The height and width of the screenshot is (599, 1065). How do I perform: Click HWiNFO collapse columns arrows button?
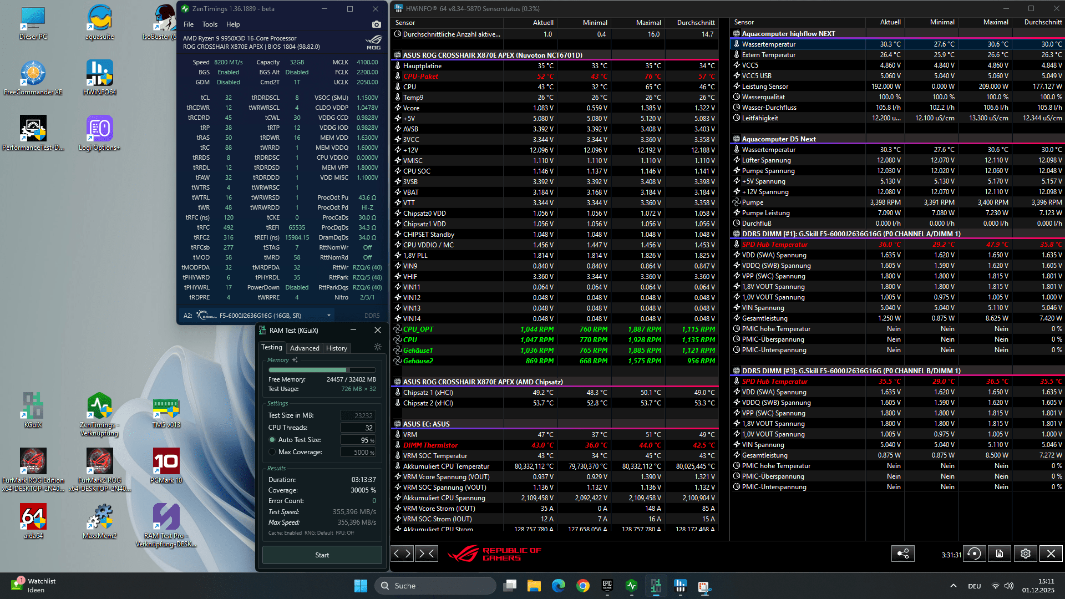[x=426, y=553]
